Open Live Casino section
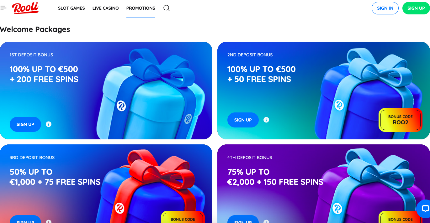430x223 pixels. 106,8
